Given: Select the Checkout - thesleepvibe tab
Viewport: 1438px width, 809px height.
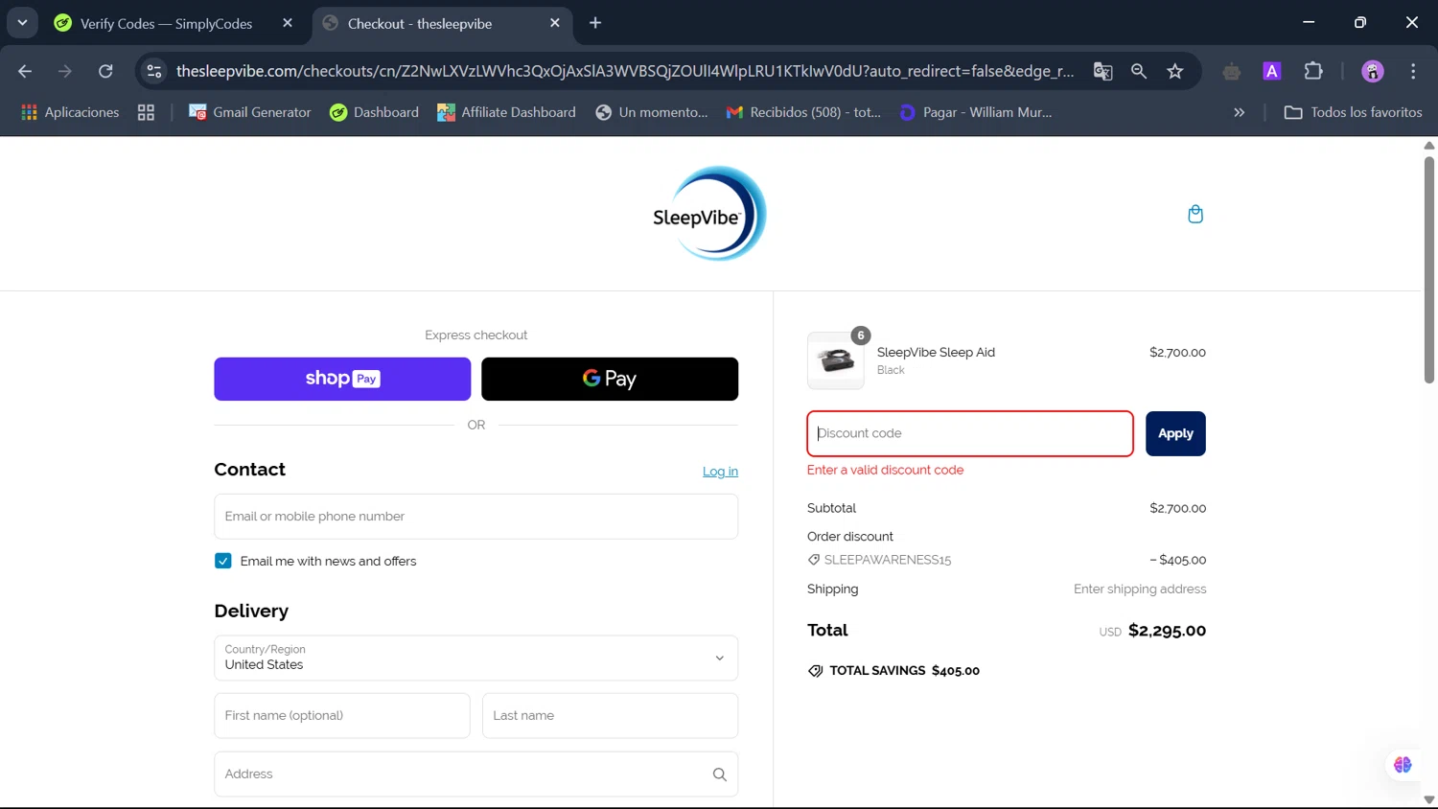Looking at the screenshot, I should [443, 23].
